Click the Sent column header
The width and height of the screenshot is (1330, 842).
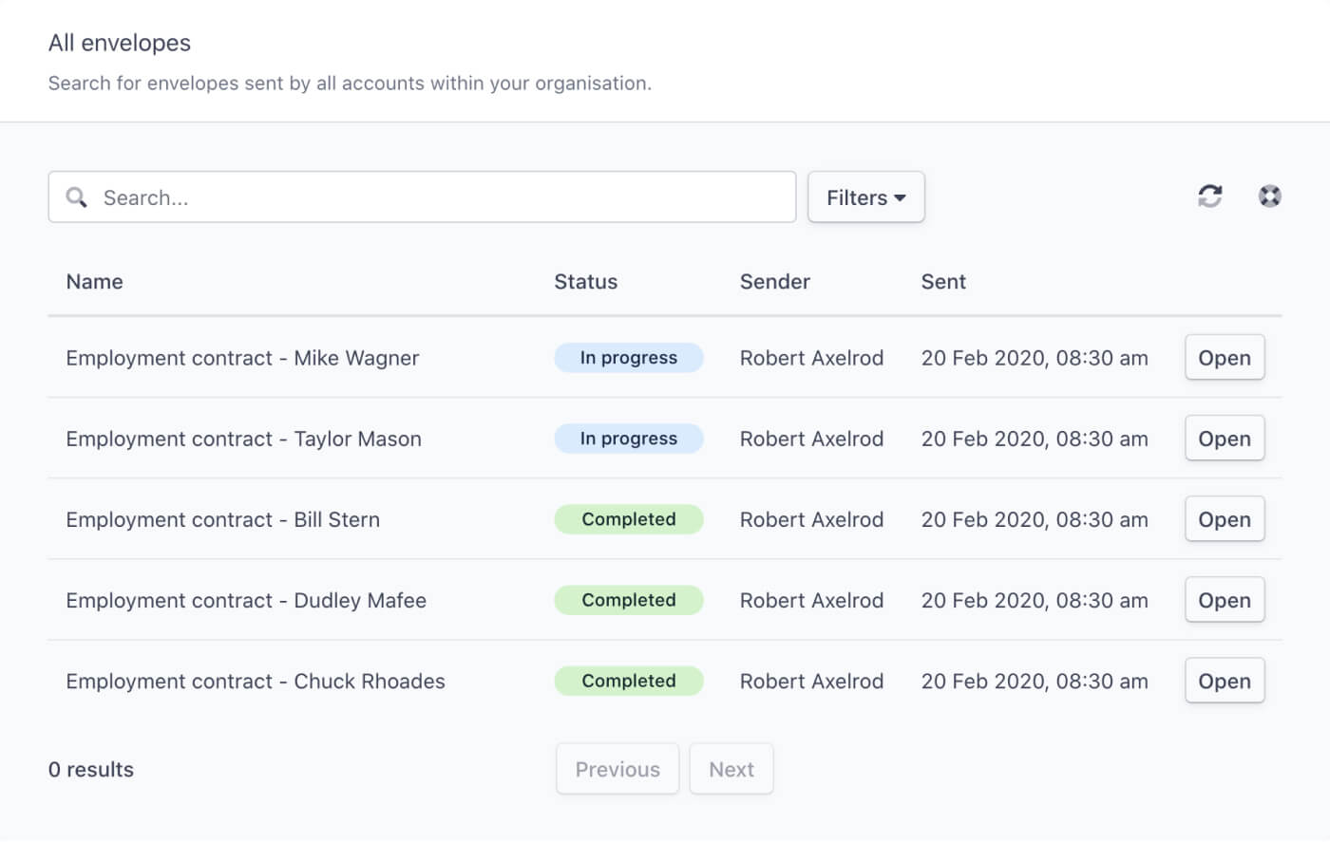tap(943, 281)
